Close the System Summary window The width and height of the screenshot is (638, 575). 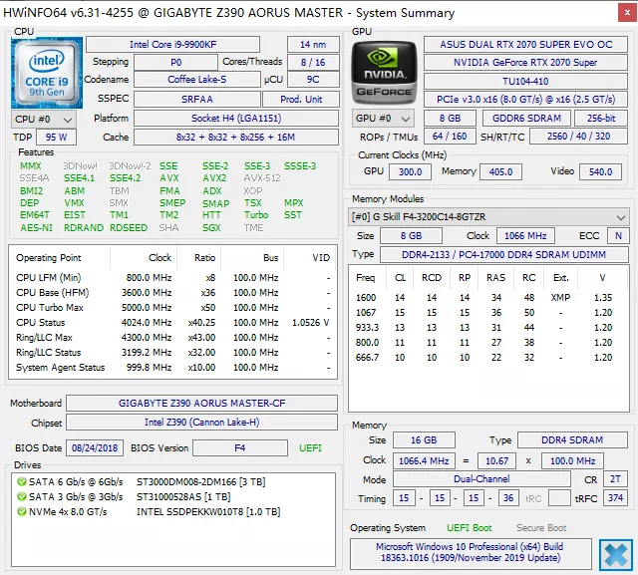point(627,13)
